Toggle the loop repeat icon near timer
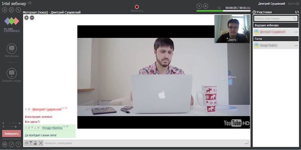 [x=219, y=8]
